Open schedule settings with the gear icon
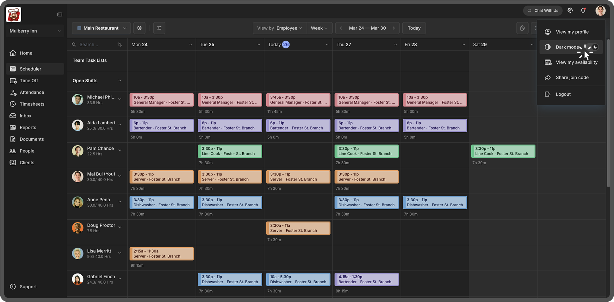 139,28
